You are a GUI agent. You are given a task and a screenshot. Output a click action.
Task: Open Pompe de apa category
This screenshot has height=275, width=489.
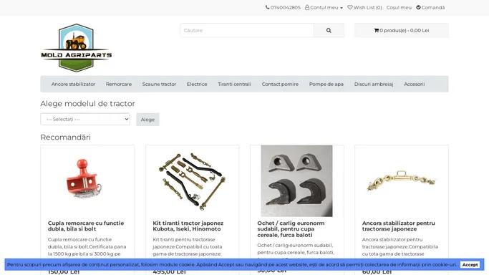click(326, 85)
